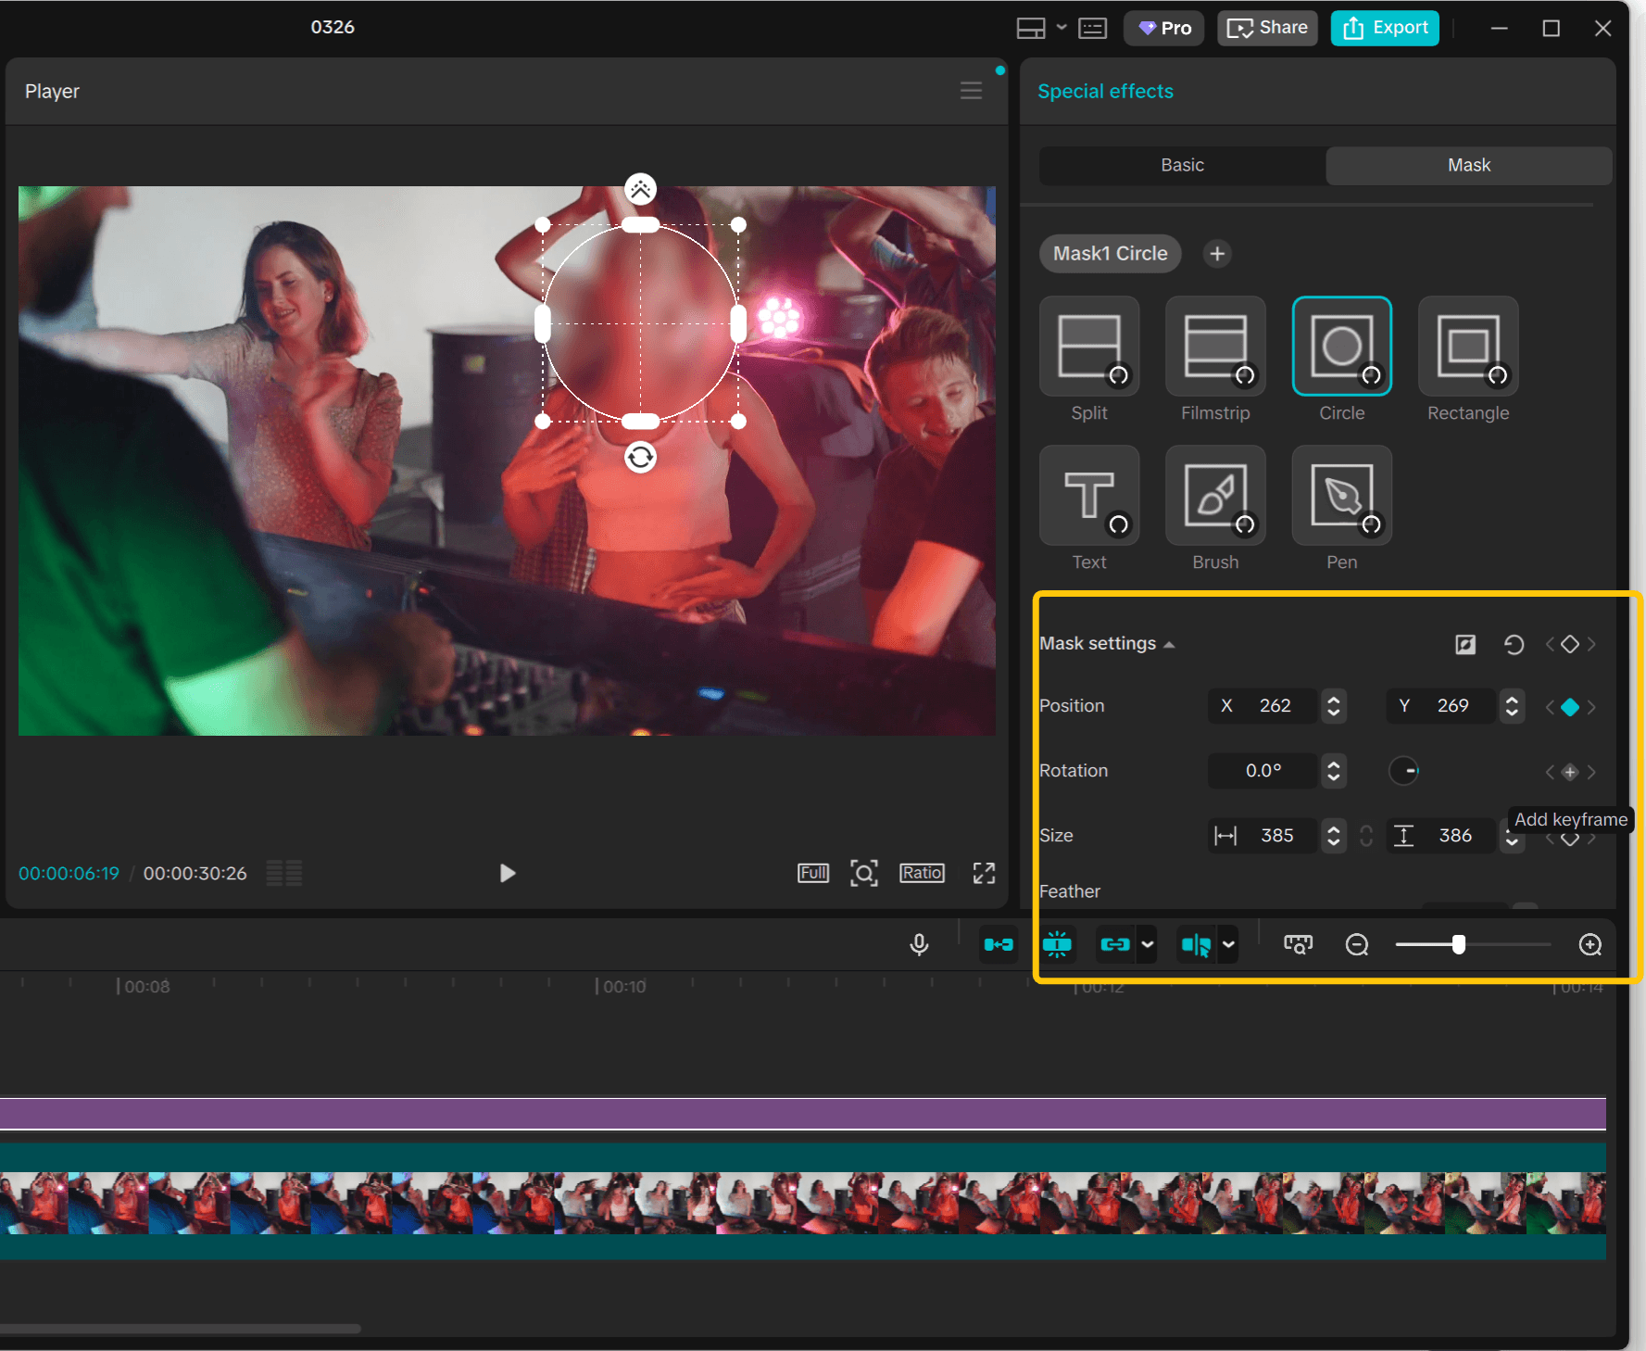The height and width of the screenshot is (1351, 1646).
Task: Reset the mask settings
Action: [1514, 644]
